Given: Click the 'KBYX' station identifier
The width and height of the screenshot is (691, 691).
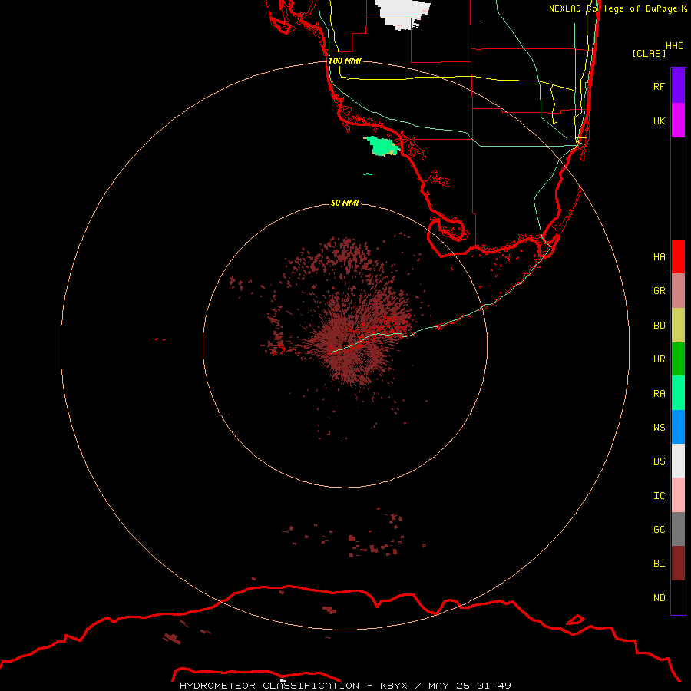Looking at the screenshot, I should pos(394,686).
